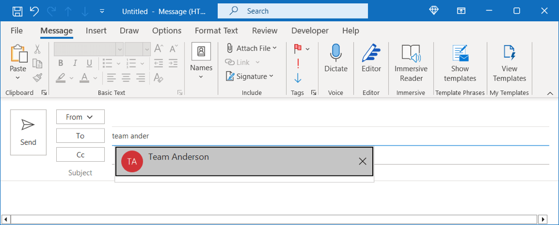Remove Team Anderson suggestion with X
The image size is (559, 225).
coord(362,161)
